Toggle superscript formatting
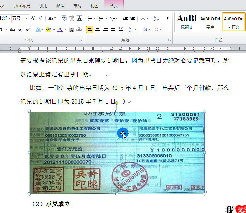 click(28, 30)
